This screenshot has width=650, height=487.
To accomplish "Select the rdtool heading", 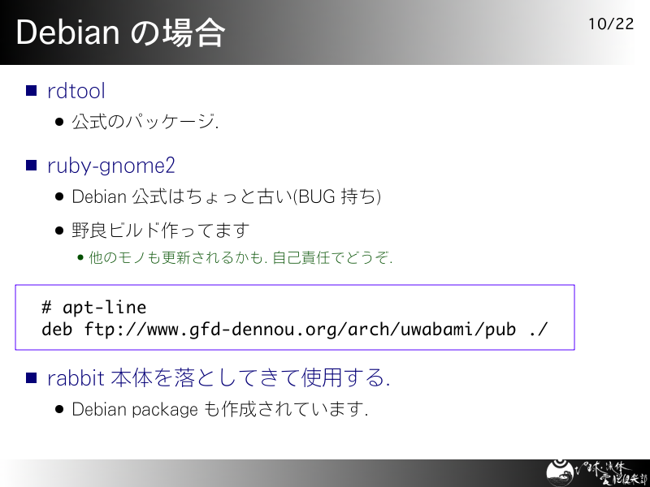I will [x=76, y=91].
